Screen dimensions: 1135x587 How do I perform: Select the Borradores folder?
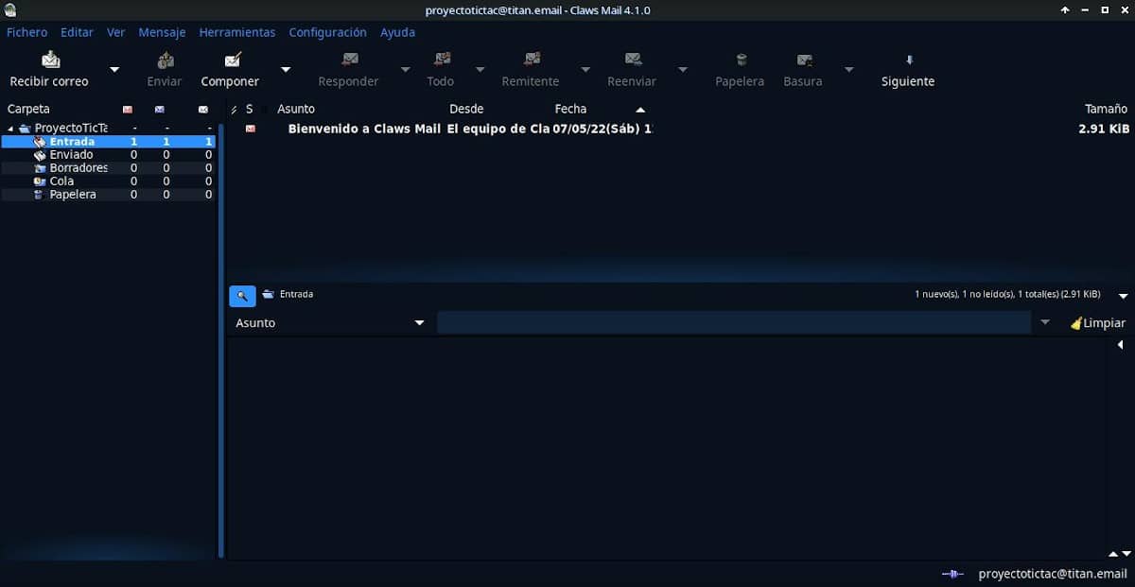click(109, 168)
